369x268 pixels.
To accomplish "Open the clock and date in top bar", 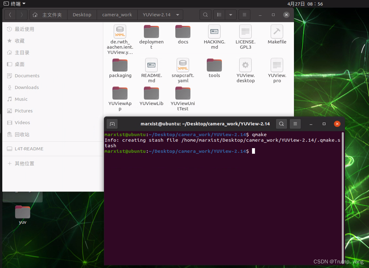I will click(305, 4).
